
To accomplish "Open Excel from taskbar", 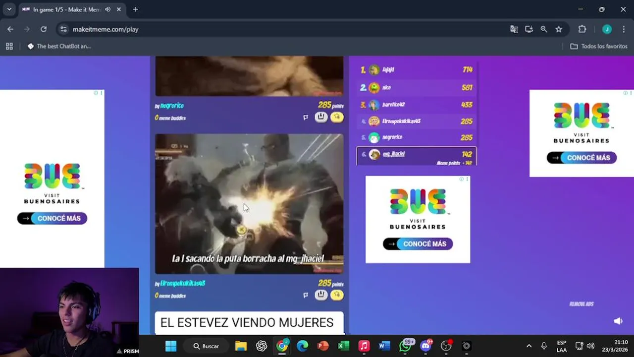I will [x=344, y=346].
